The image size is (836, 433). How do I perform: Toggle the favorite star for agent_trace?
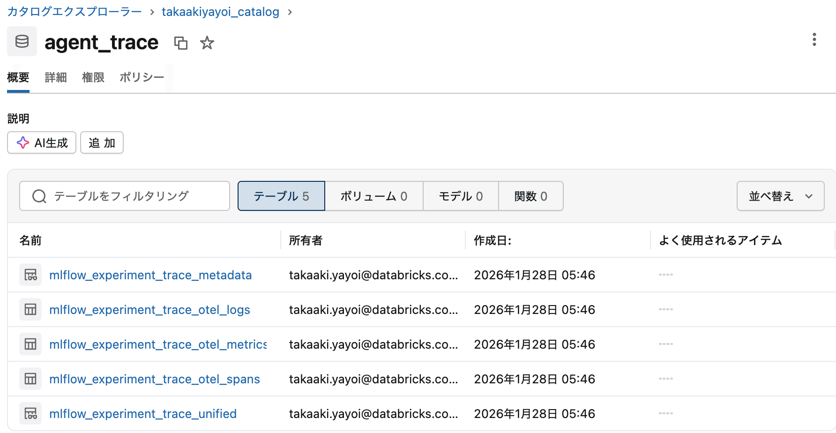[x=207, y=43]
